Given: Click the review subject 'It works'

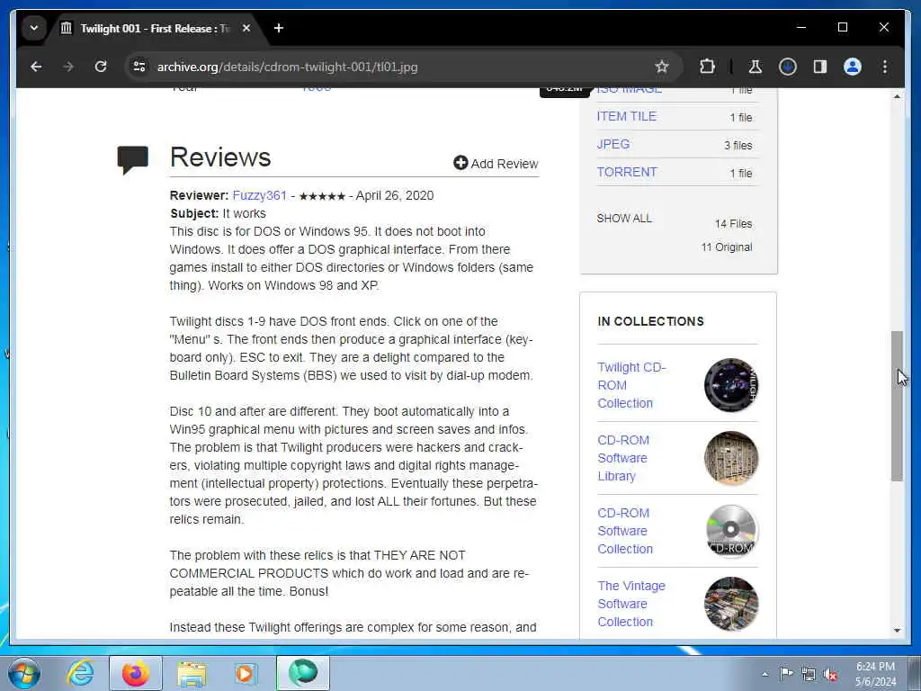Looking at the screenshot, I should pos(244,213).
